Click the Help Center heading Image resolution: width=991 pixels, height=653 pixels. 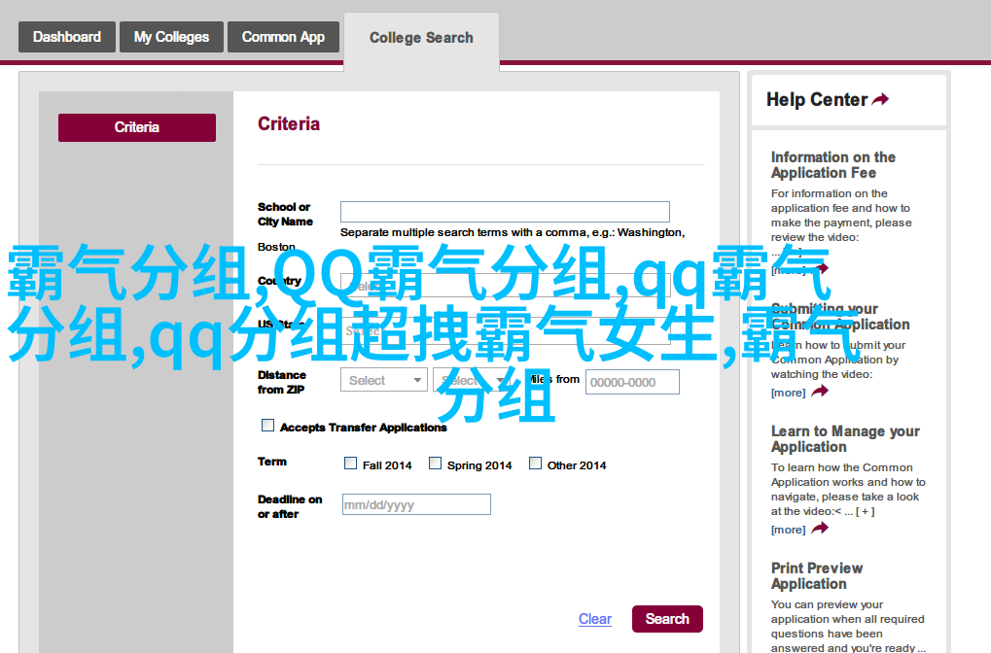(817, 100)
